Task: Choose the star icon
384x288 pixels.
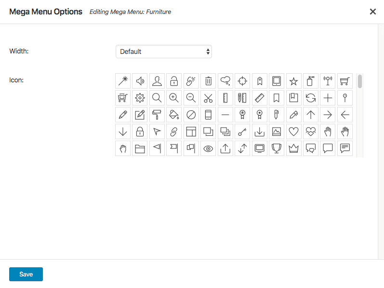Action: coord(293,81)
